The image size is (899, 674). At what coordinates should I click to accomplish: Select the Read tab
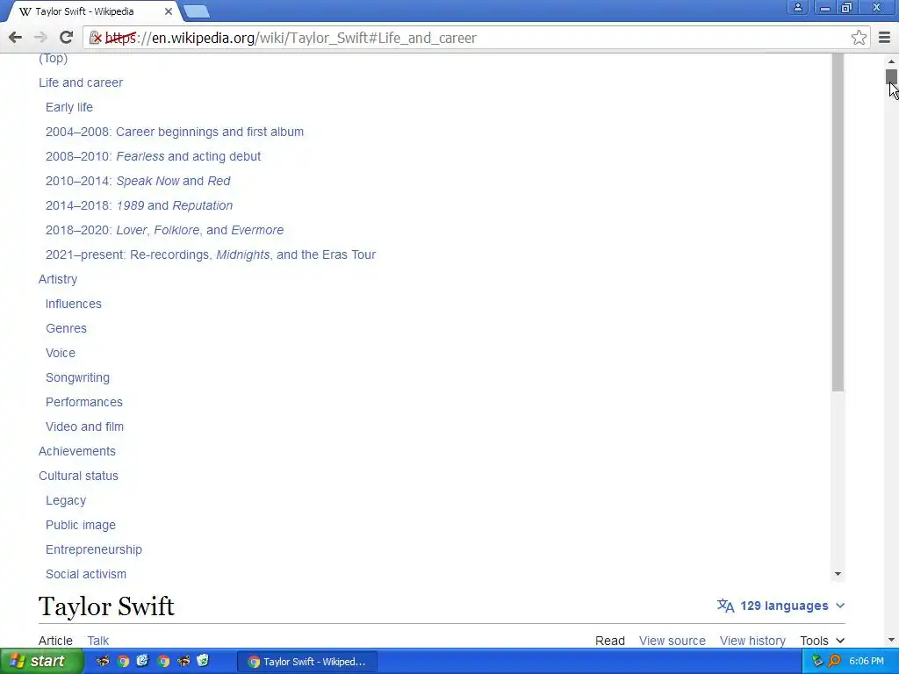(x=610, y=641)
